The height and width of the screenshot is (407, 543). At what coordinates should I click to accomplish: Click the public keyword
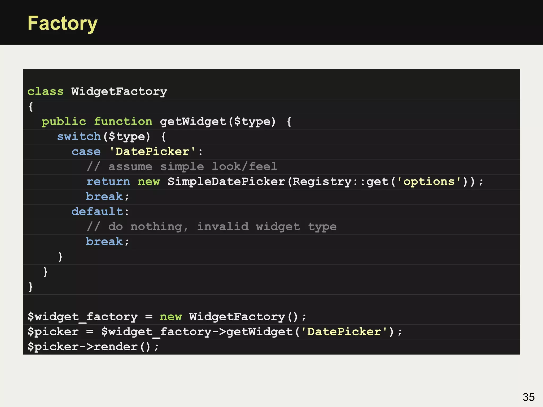click(x=64, y=121)
